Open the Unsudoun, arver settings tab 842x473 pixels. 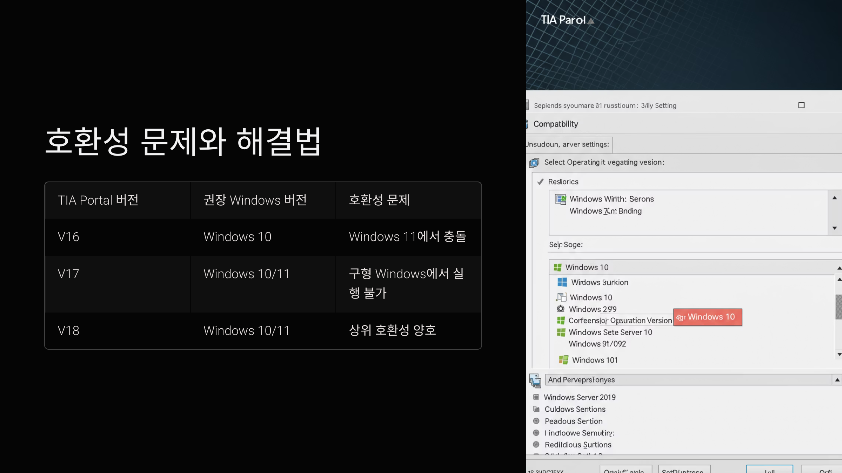(x=568, y=145)
